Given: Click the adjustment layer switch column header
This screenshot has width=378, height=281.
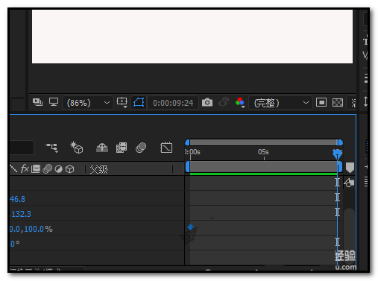Looking at the screenshot, I should click(58, 169).
